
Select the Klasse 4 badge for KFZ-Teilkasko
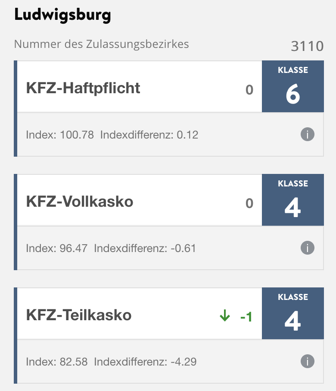(293, 314)
